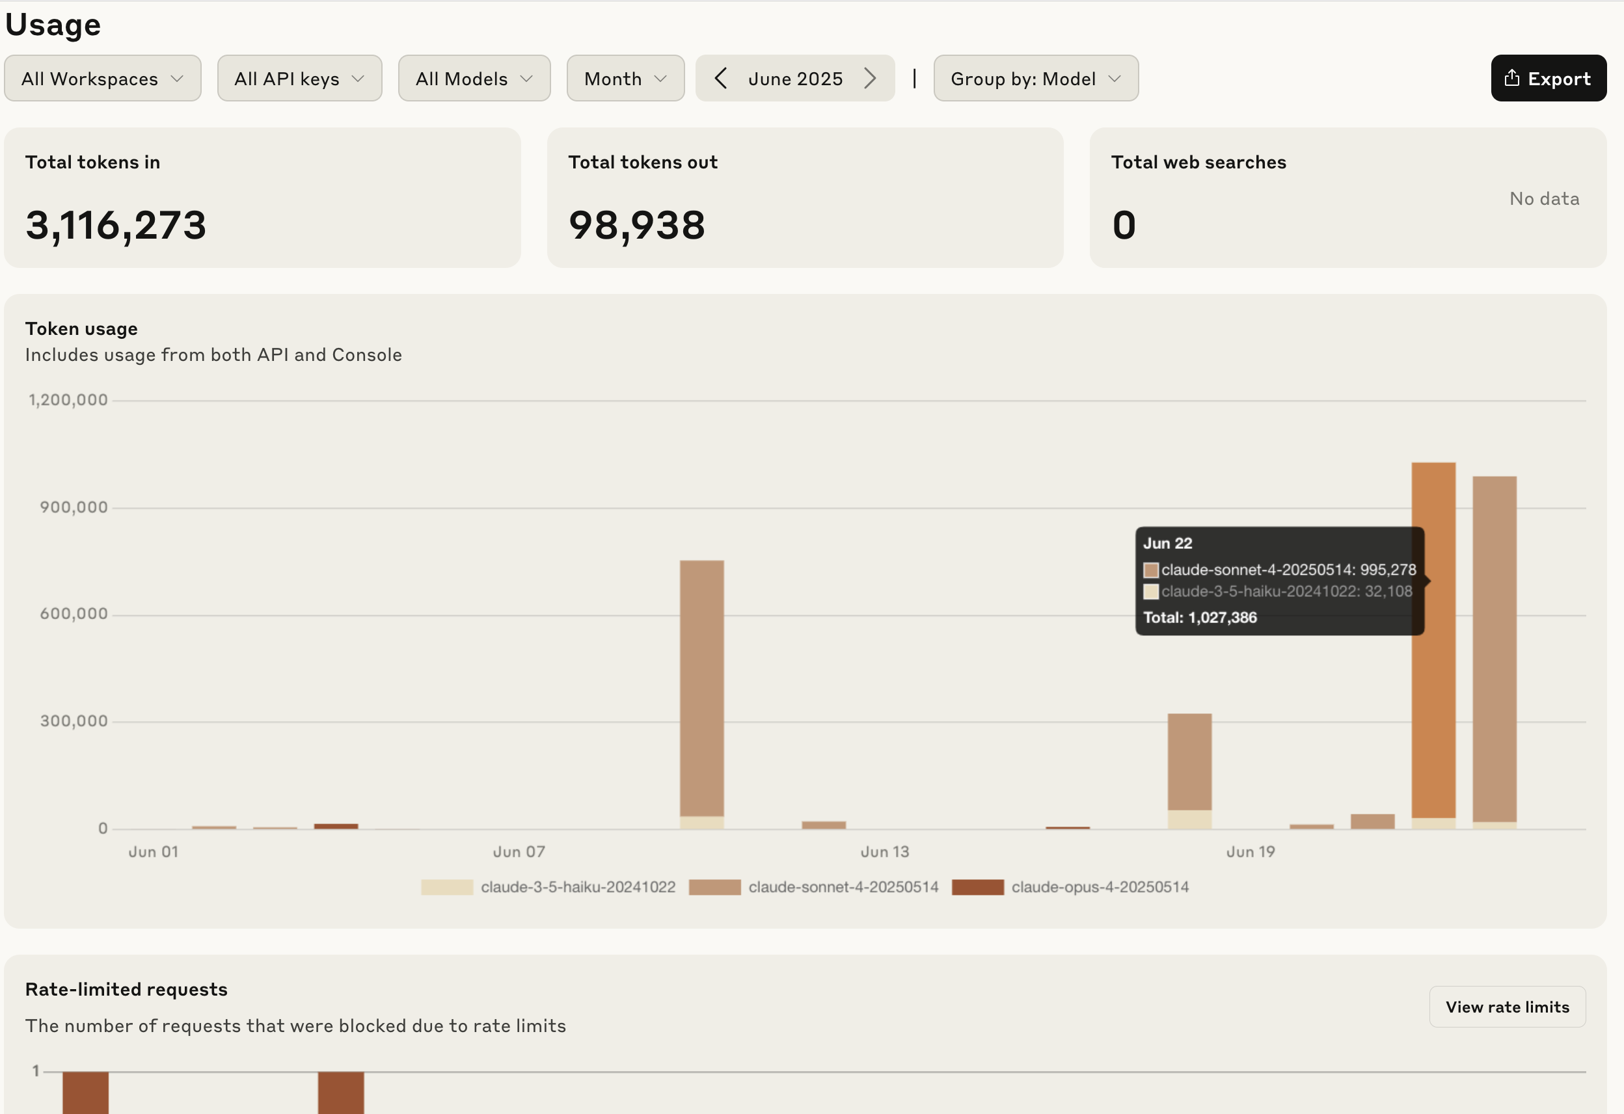Click the first rate-limited requests bar
Viewport: 1624px width, 1114px height.
[85, 1092]
